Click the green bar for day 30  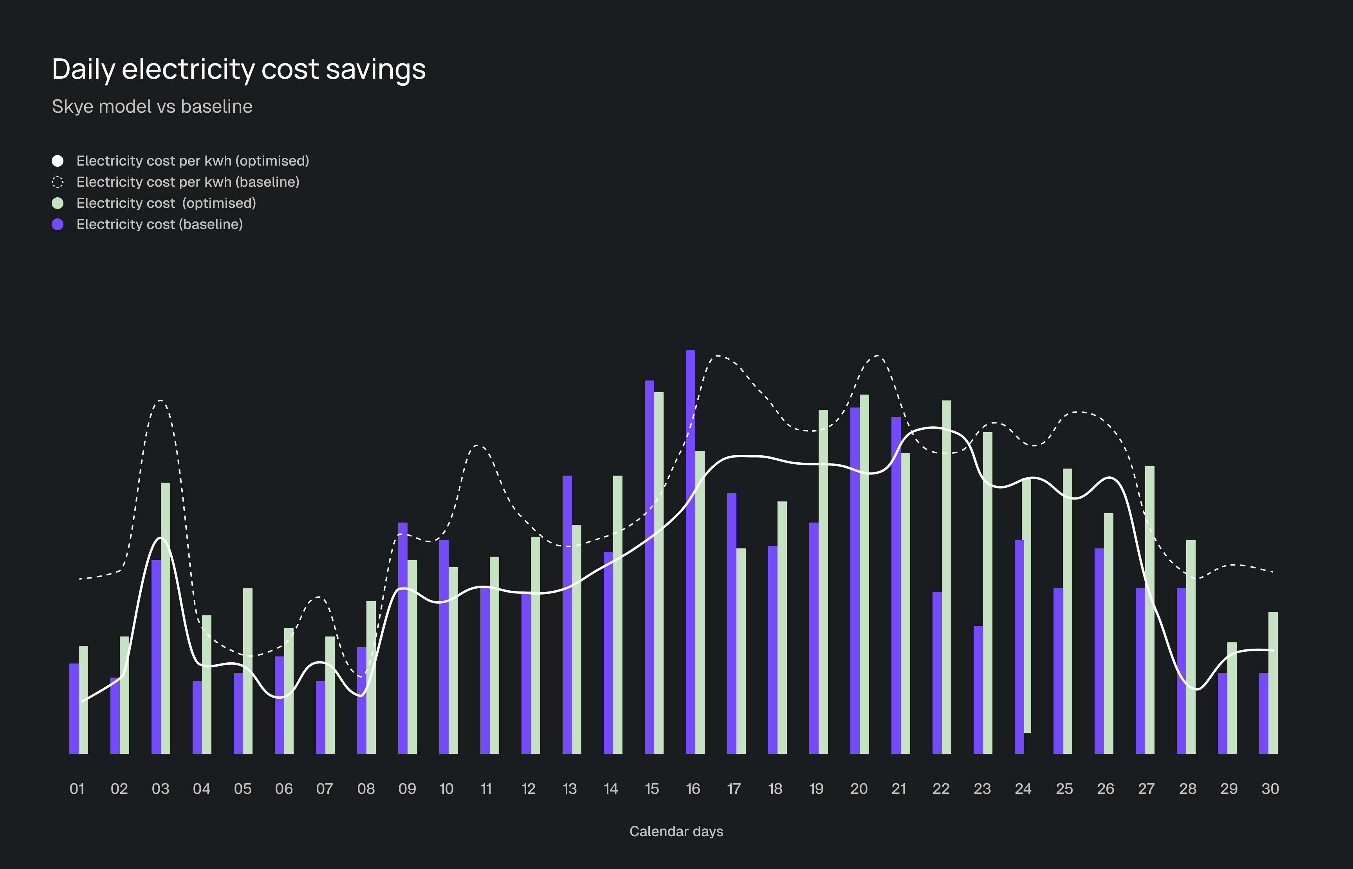point(1273,683)
